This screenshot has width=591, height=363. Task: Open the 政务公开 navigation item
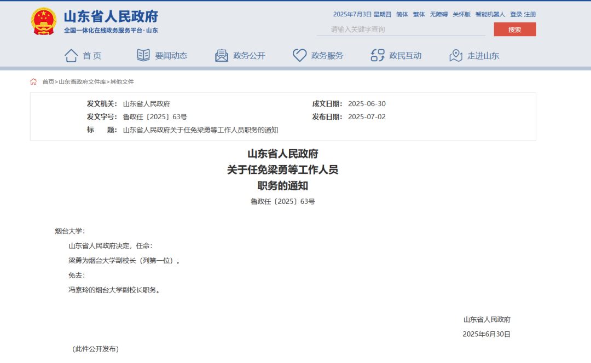[x=249, y=56]
